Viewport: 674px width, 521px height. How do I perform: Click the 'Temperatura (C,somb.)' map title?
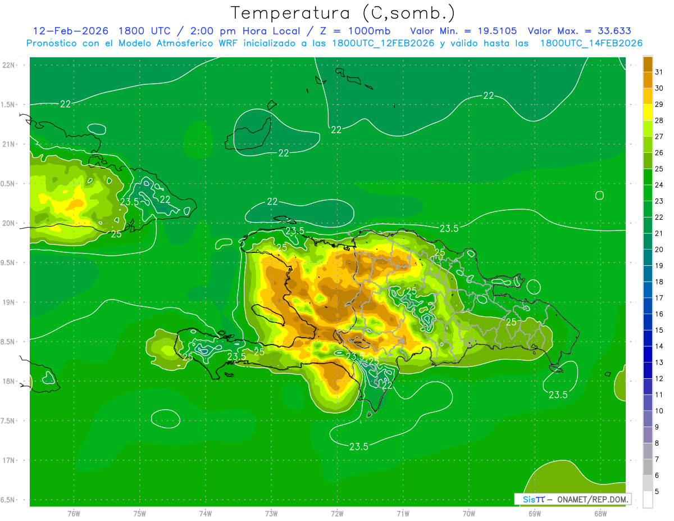[x=343, y=12]
